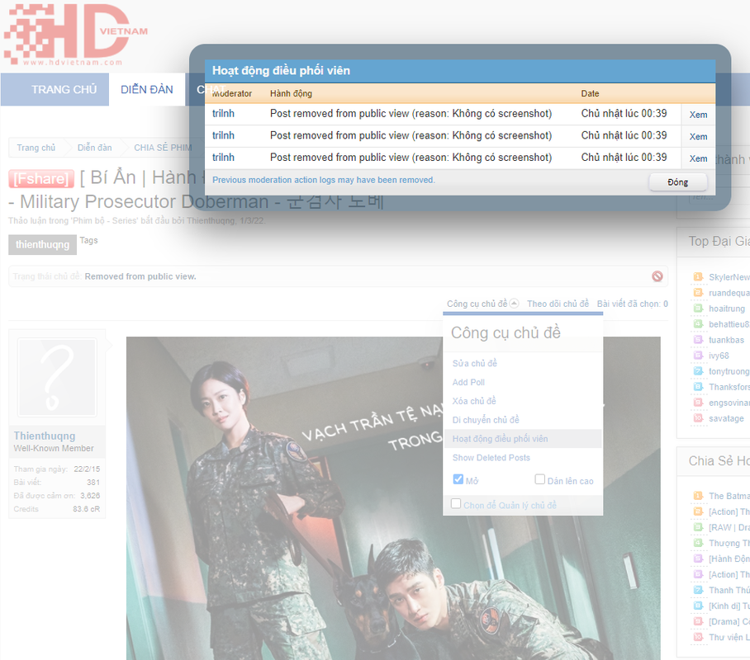Image resolution: width=750 pixels, height=660 pixels.
Task: Click rank icon beside SkylerNew
Action: point(698,276)
